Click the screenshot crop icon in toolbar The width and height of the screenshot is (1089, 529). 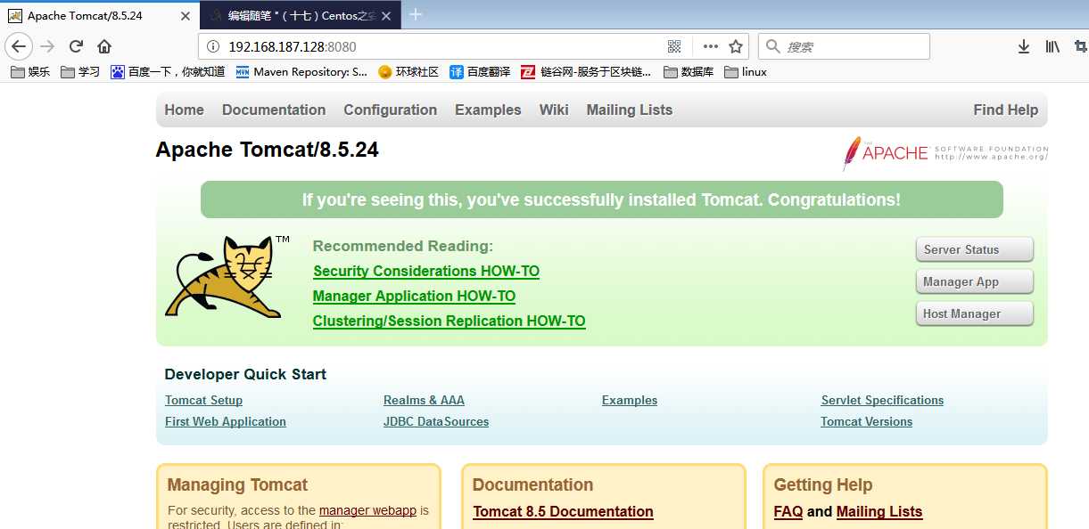[x=1081, y=46]
